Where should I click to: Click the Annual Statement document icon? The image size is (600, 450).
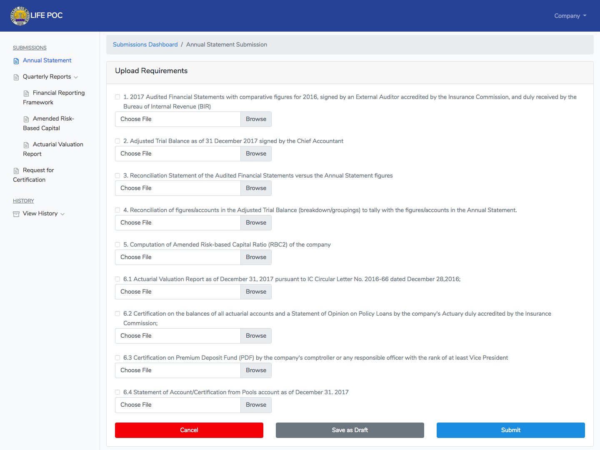(16, 61)
